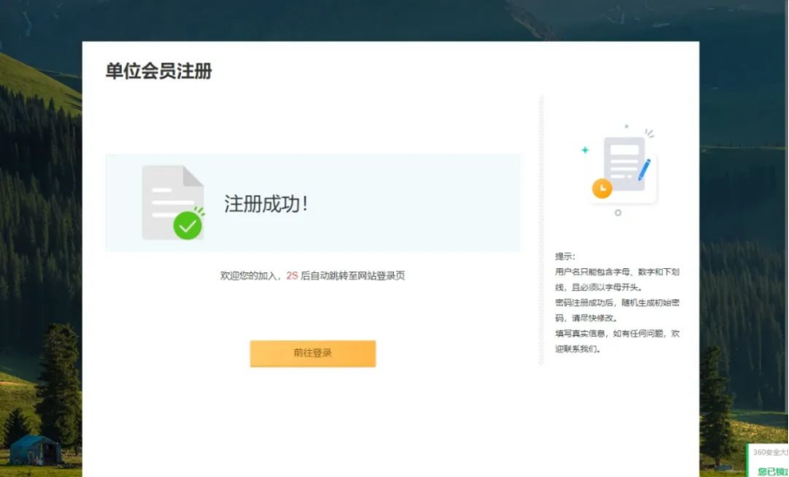Click the 后自动跳转至网站登录页 redirect text
The height and width of the screenshot is (477, 789).
[x=353, y=276]
